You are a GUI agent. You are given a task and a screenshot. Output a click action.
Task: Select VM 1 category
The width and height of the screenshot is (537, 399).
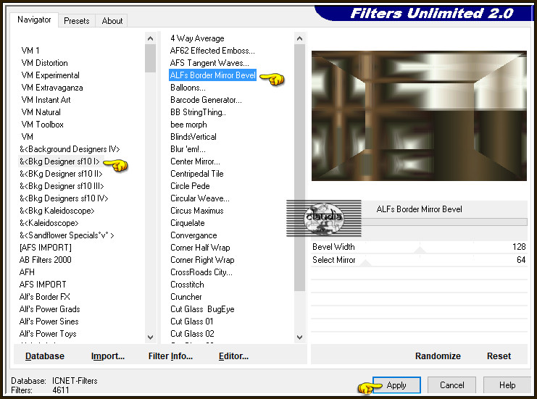pyautogui.click(x=30, y=51)
